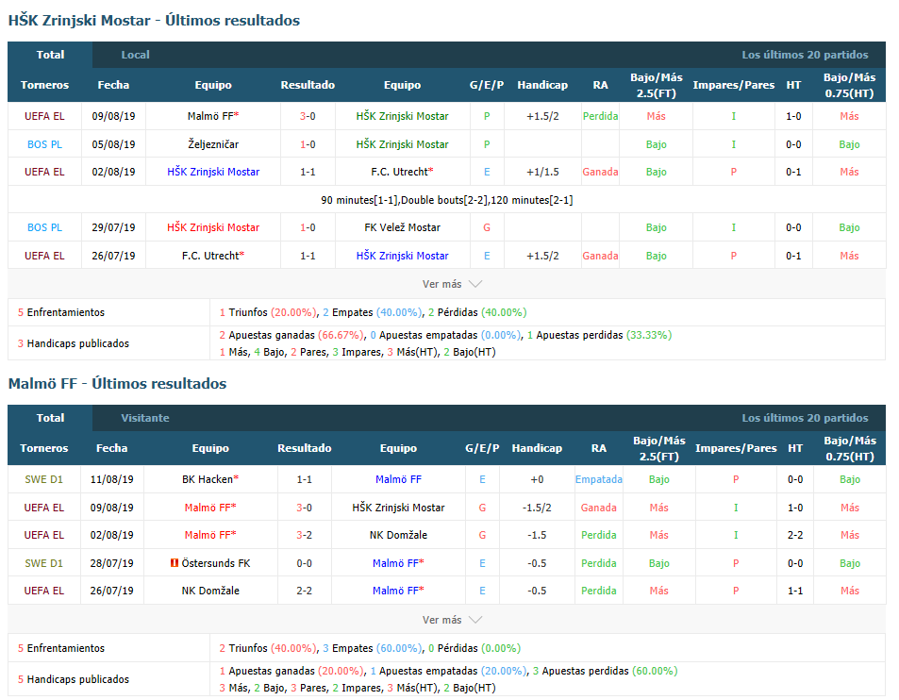The height and width of the screenshot is (700, 899).
Task: Click the red card icon beside Östersunds FK
Action: [175, 563]
